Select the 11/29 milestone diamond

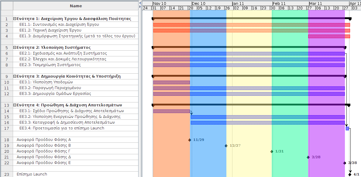[x=190, y=140]
